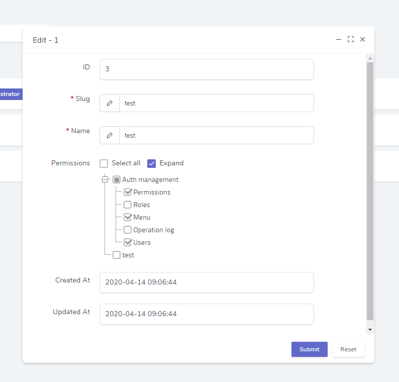Enable the Operation log checkbox

tap(128, 230)
